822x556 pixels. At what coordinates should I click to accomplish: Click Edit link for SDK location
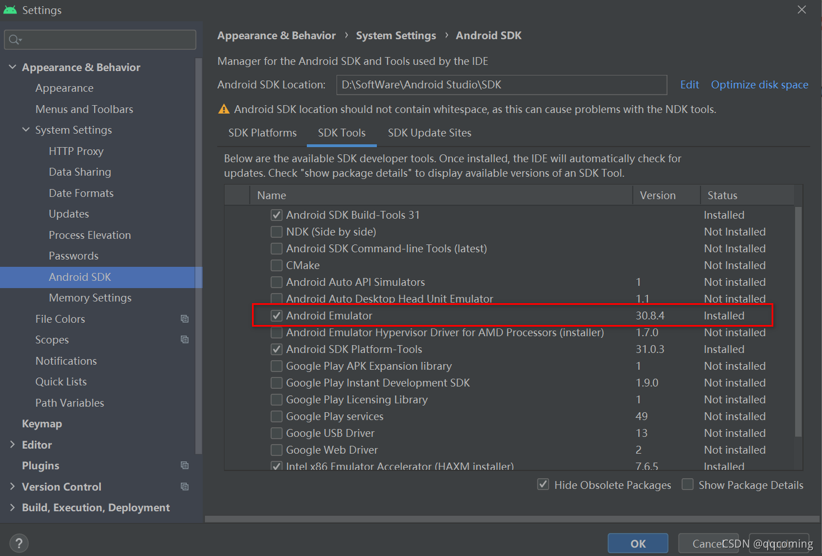[x=689, y=84]
